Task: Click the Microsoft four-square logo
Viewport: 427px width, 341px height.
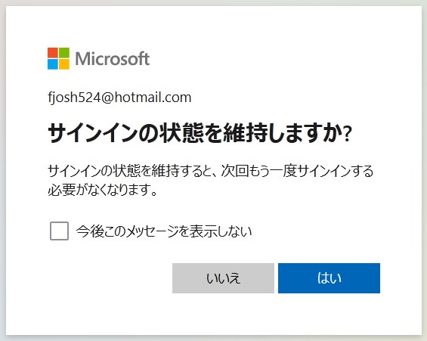Action: pos(58,58)
